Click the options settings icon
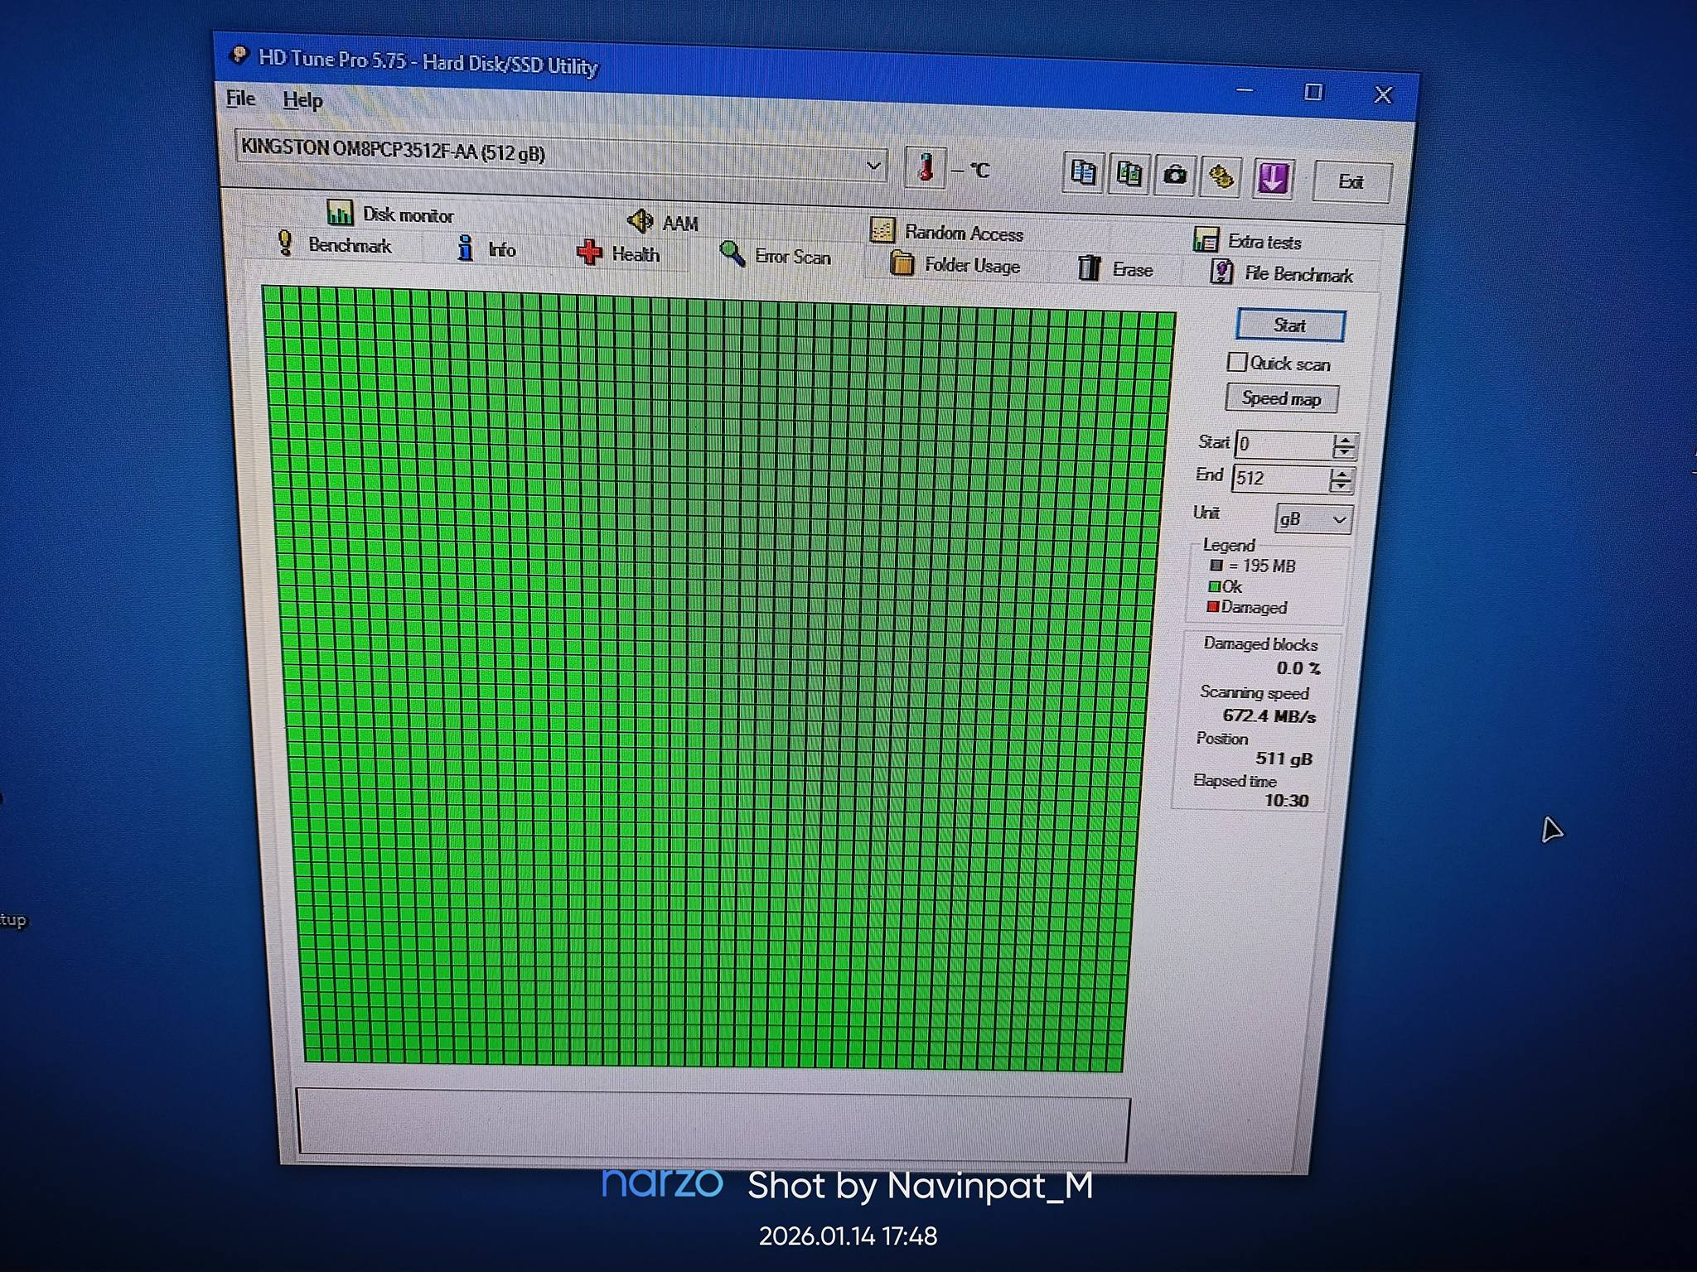The height and width of the screenshot is (1272, 1697). (1221, 177)
